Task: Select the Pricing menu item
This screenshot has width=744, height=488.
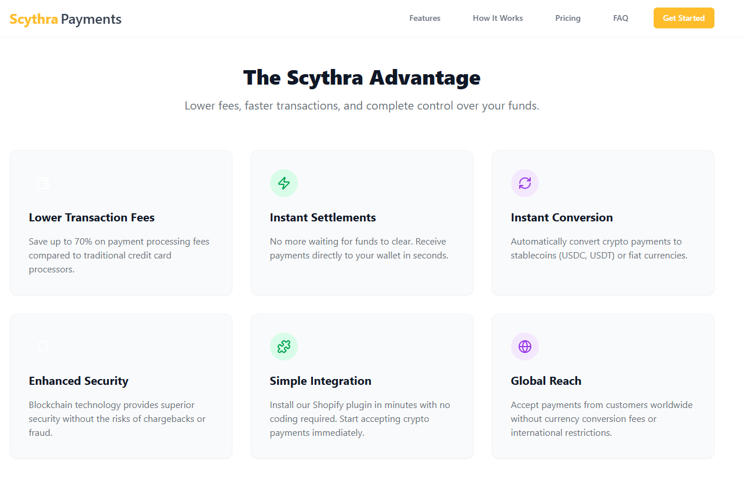Action: (x=568, y=18)
